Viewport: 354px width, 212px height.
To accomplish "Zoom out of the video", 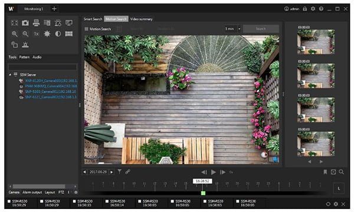I will 25,34.
